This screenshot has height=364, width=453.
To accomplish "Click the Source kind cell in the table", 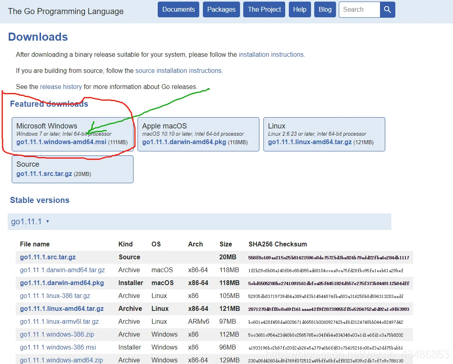I will click(x=129, y=257).
